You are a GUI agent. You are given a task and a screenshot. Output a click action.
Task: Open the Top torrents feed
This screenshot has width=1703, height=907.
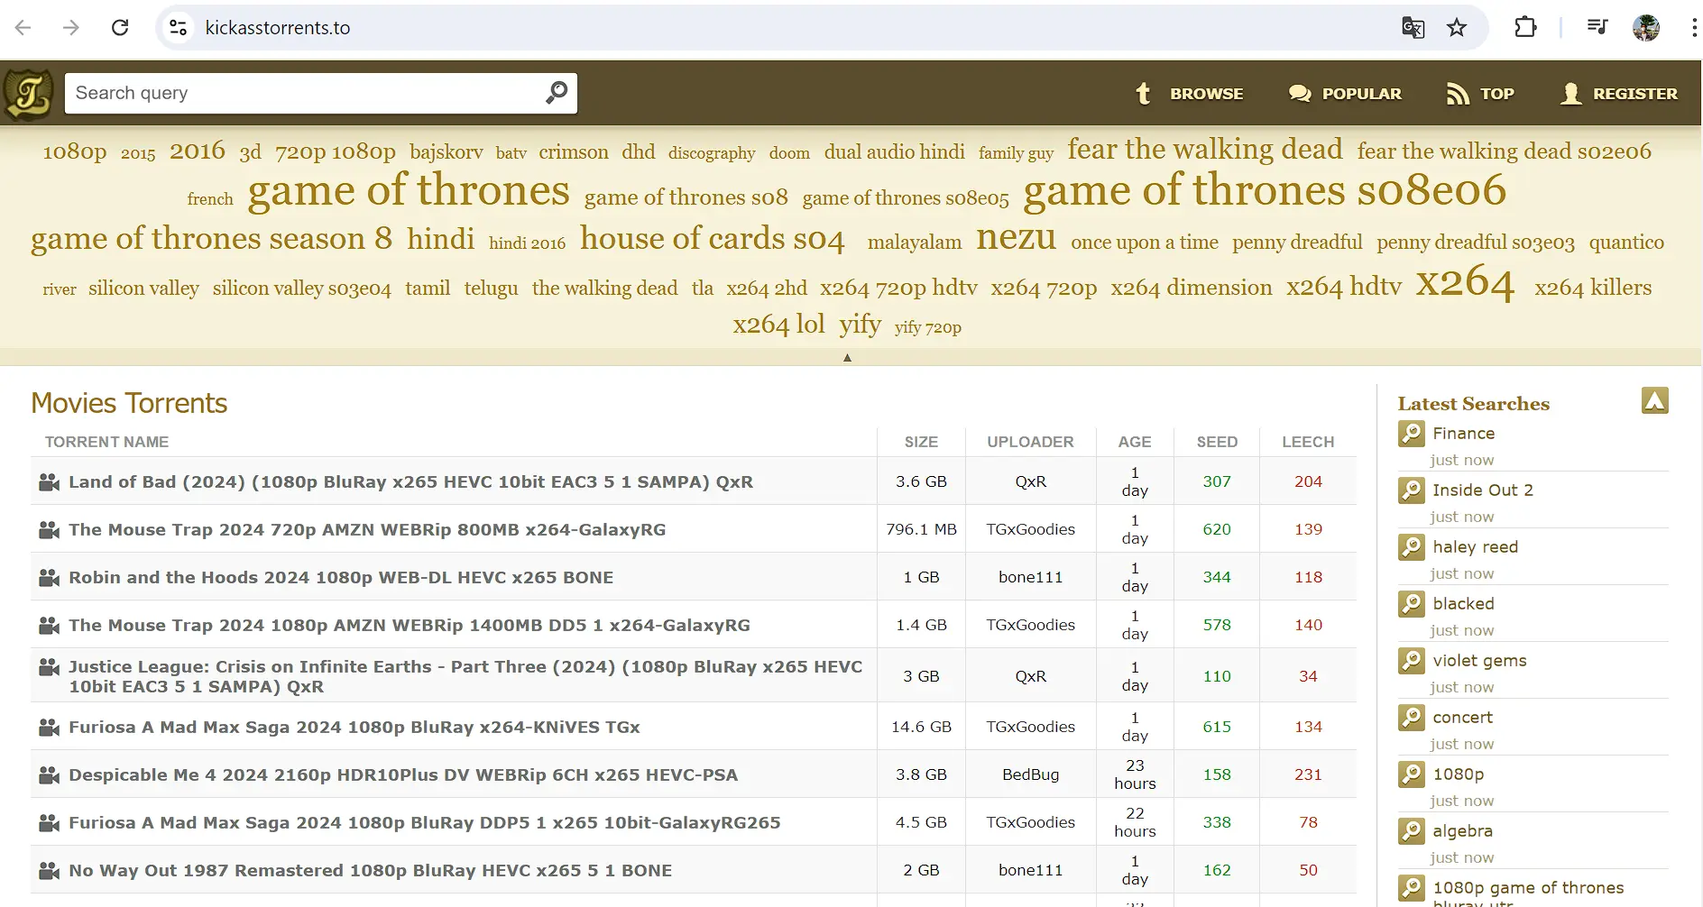pyautogui.click(x=1480, y=94)
